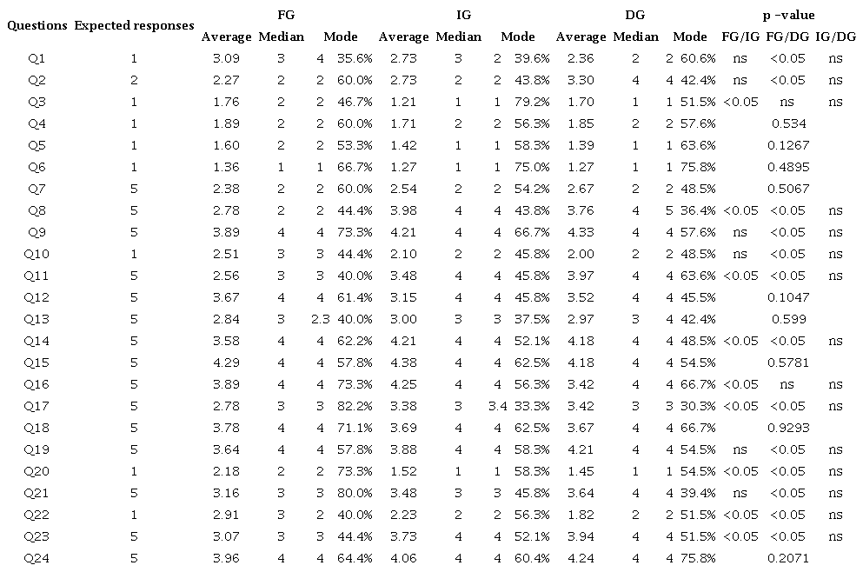Select the Q1 row label
This screenshot has height=572, width=863.
(37, 58)
